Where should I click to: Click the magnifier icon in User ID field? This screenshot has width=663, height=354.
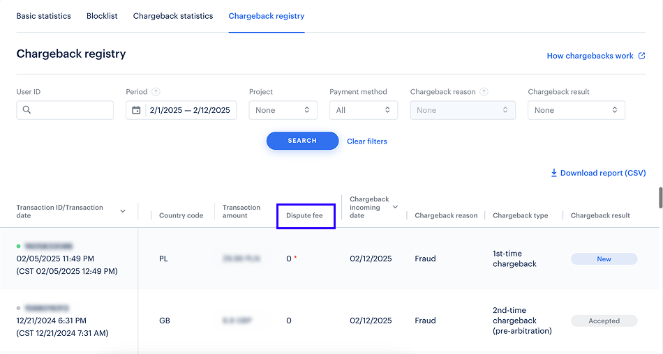coord(27,110)
